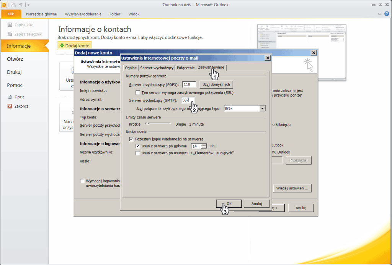Screen dimensions: 392x265
Task: Click the POP3 incoming server port field
Action: tap(189, 85)
